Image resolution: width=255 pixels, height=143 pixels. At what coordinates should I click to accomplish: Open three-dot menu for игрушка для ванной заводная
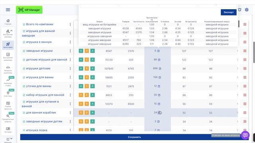[x=70, y=33]
